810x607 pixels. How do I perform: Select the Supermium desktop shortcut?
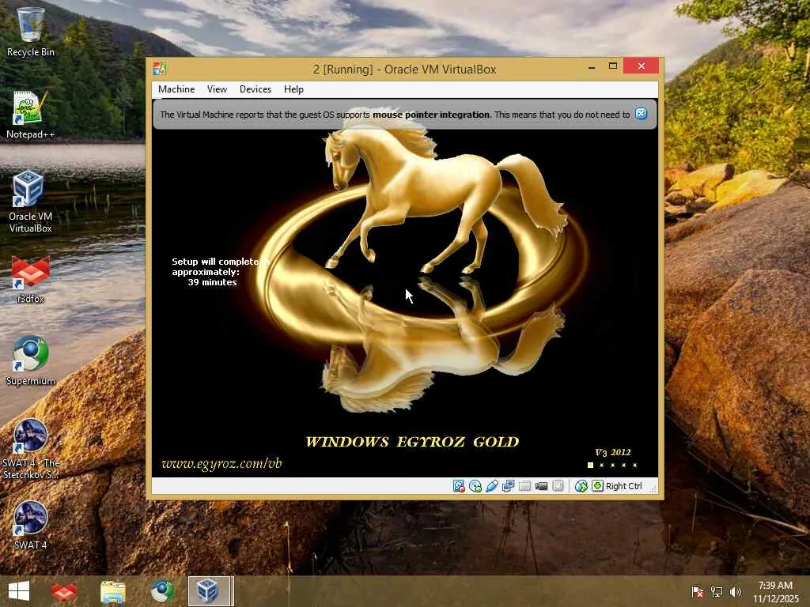pos(31,360)
